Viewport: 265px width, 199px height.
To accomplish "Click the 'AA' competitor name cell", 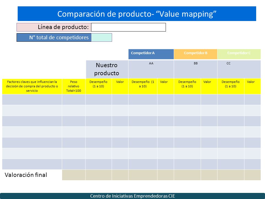I will 151,69.
